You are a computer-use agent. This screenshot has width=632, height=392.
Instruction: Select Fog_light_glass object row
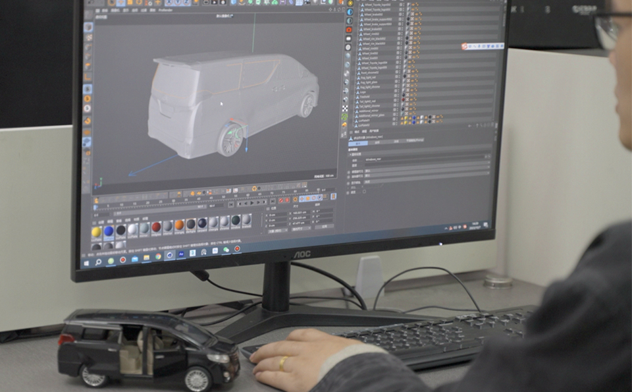click(369, 82)
